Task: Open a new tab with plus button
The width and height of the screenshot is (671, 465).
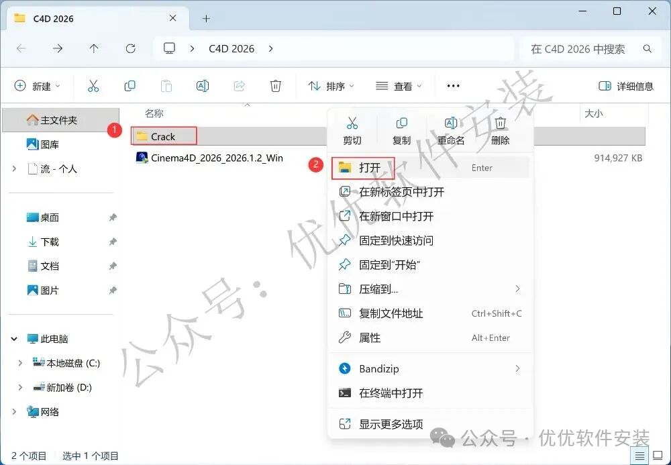Action: (x=206, y=18)
